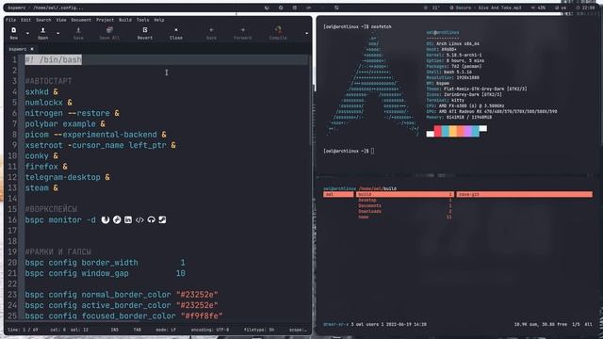Viewport: 603px width, 339px height.
Task: Click the first workspace glyph on line 16
Action: pos(106,219)
